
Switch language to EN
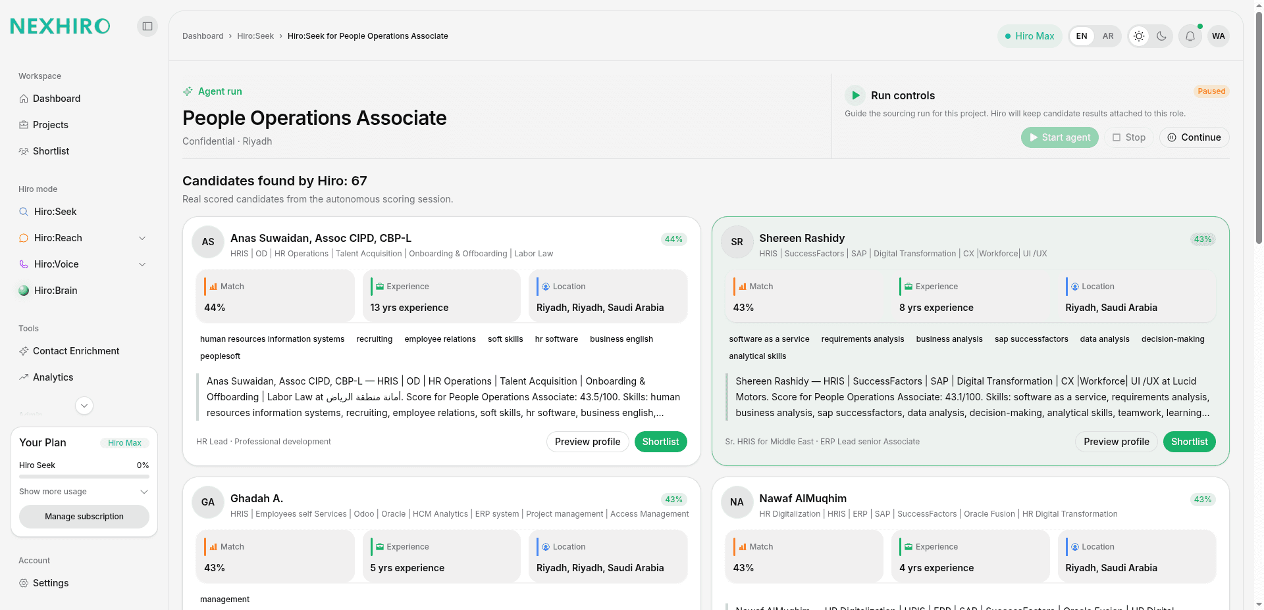click(x=1082, y=36)
